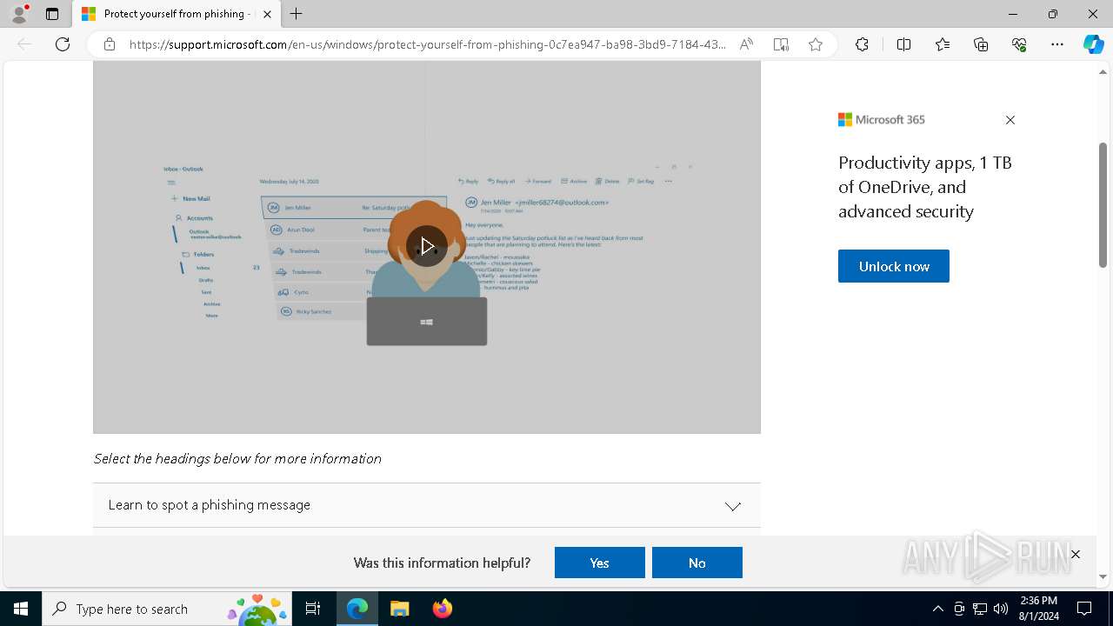View site information lock icon
This screenshot has height=626, width=1113.
click(110, 44)
